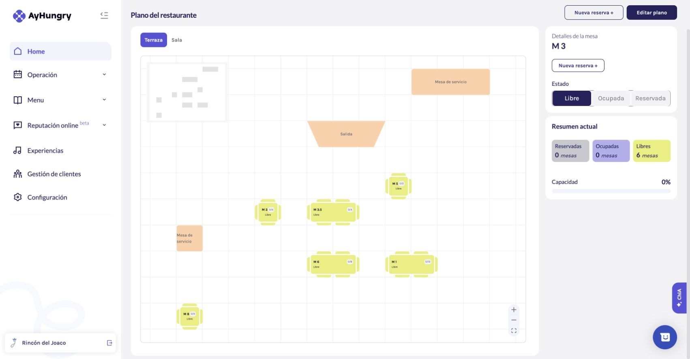Fit floor plan to view
The height and width of the screenshot is (359, 690).
click(x=514, y=331)
